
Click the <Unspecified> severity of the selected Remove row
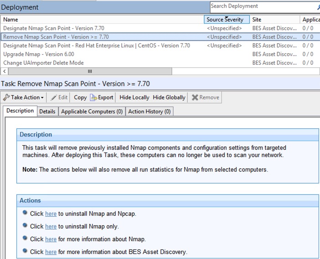click(224, 37)
